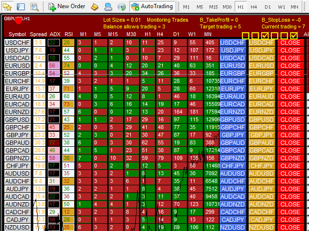Uncheck the sixth yellow checkbox in header
The image size is (309, 231).
294,36
